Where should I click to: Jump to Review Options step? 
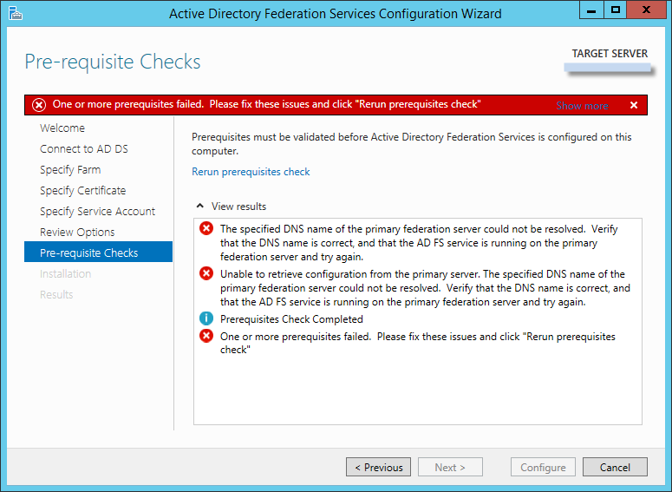tap(77, 232)
